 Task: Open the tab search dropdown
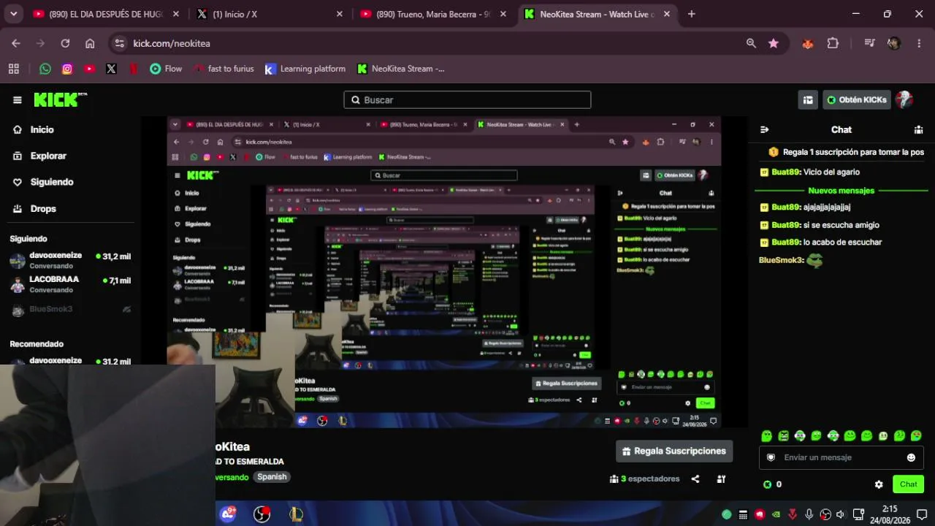[13, 14]
